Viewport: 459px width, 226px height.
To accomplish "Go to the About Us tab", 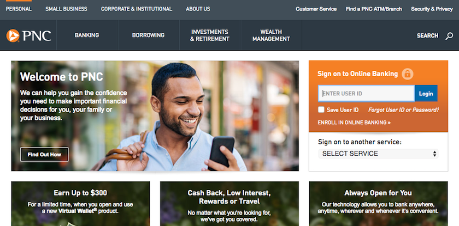I will point(198,9).
